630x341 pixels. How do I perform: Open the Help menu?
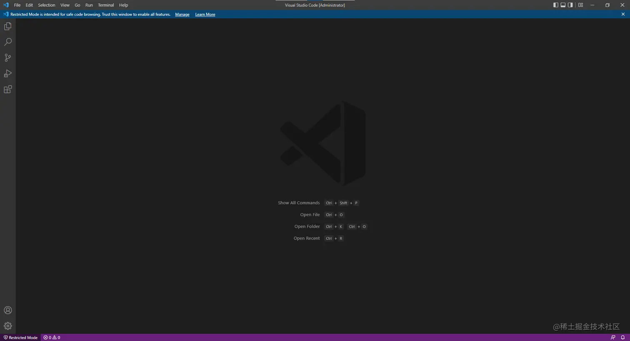123,5
